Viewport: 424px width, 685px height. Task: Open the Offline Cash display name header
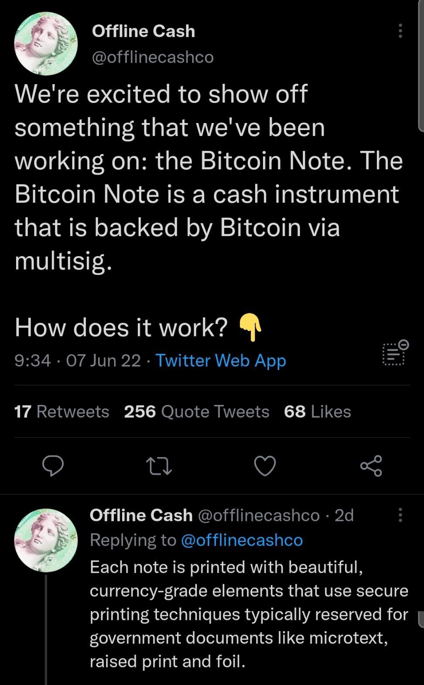tap(144, 31)
